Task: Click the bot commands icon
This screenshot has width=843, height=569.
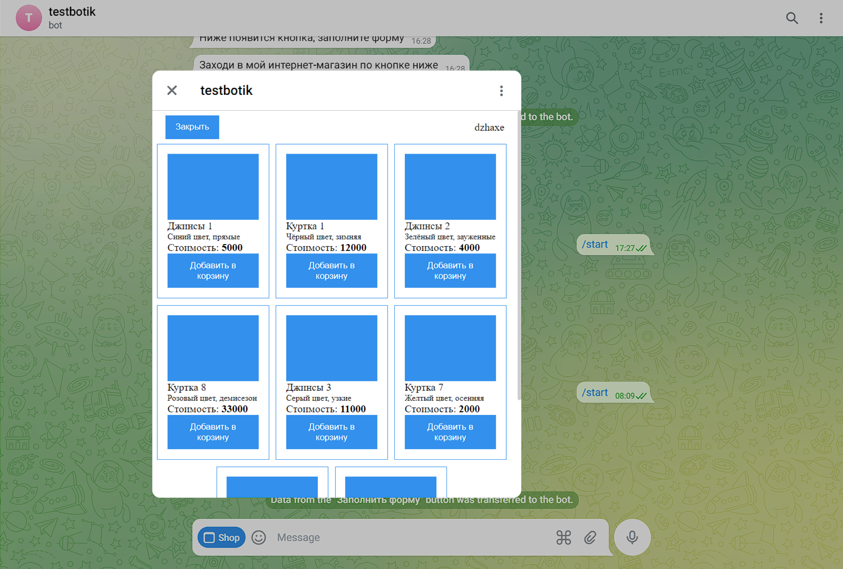Action: coord(563,537)
